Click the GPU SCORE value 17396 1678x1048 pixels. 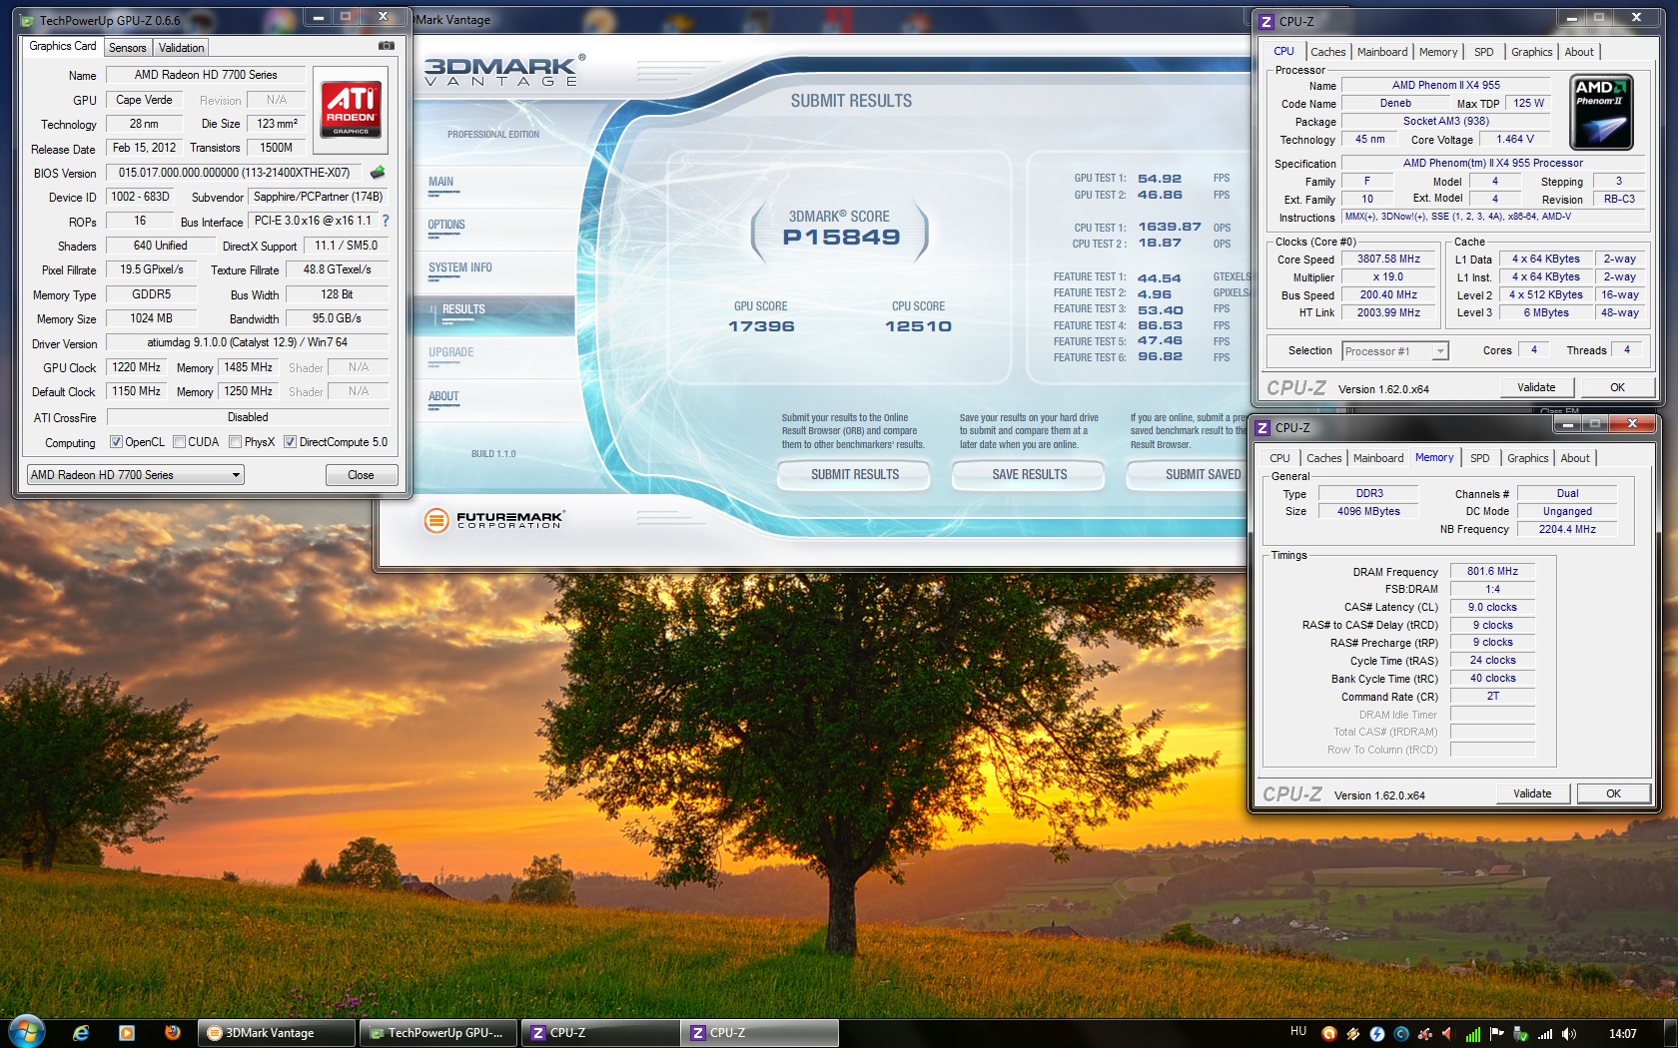(x=761, y=326)
